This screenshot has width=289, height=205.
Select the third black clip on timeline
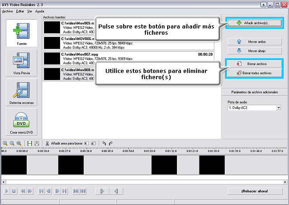(x=164, y=165)
